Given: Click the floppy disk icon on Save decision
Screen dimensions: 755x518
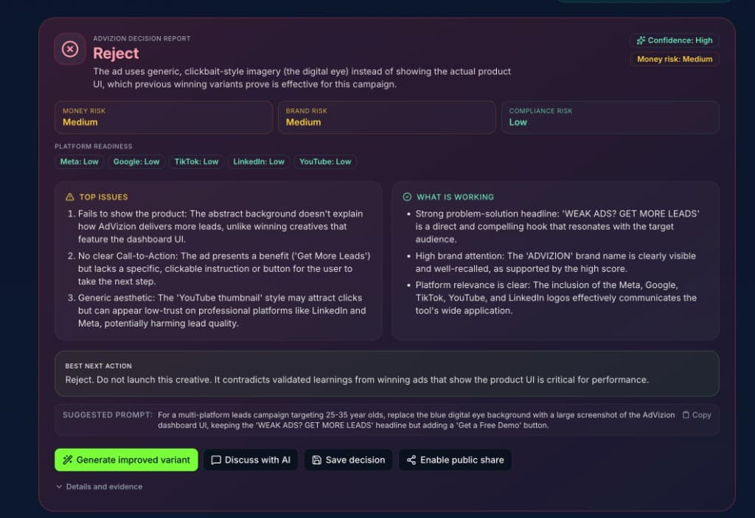Looking at the screenshot, I should tap(316, 460).
